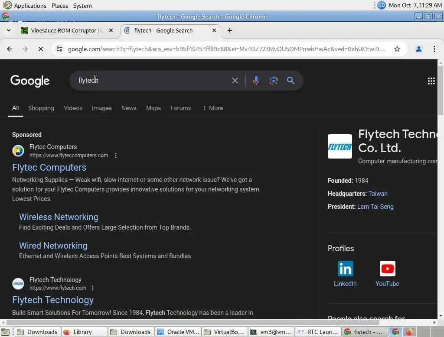Image resolution: width=444 pixels, height=337 pixels.
Task: Show desktop via taskbar icon
Action: [x=5, y=332]
